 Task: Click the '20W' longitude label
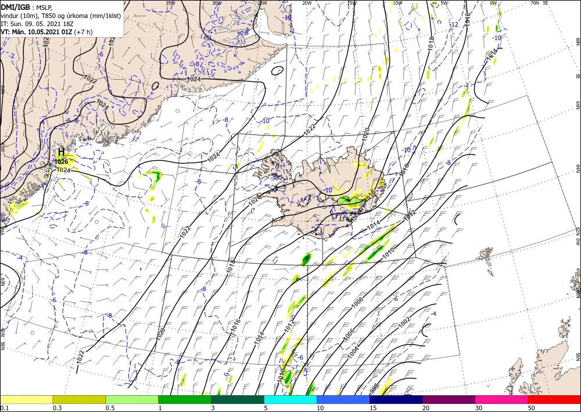[x=307, y=3]
